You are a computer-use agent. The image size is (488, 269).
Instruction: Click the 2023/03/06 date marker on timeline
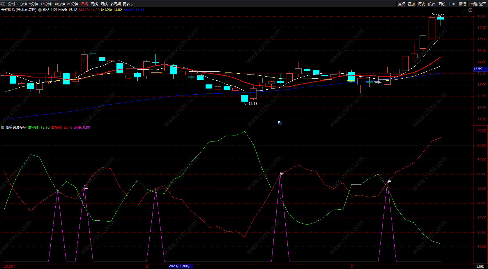coord(181,266)
